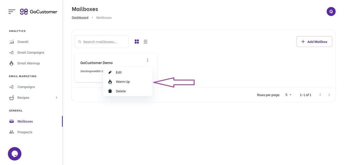Click the pencil icon beside Edit
This screenshot has height=165, width=345.
click(x=110, y=72)
